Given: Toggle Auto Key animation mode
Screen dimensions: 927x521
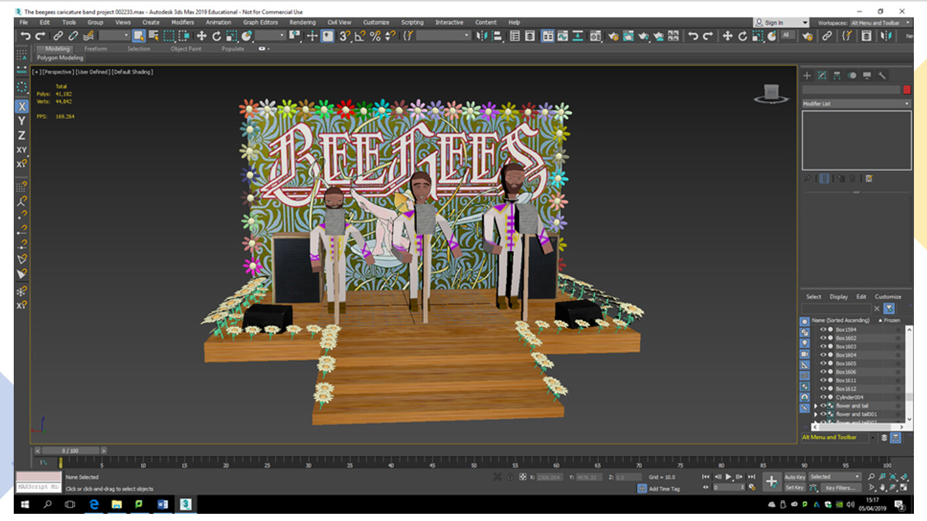Looking at the screenshot, I should click(795, 477).
